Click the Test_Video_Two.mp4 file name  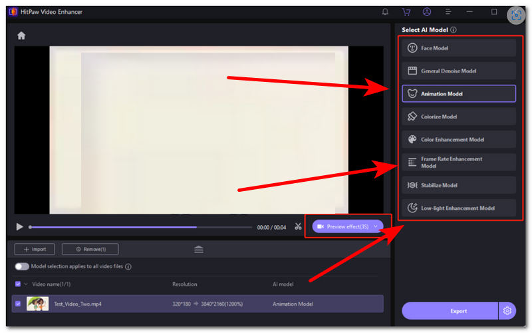[78, 304]
